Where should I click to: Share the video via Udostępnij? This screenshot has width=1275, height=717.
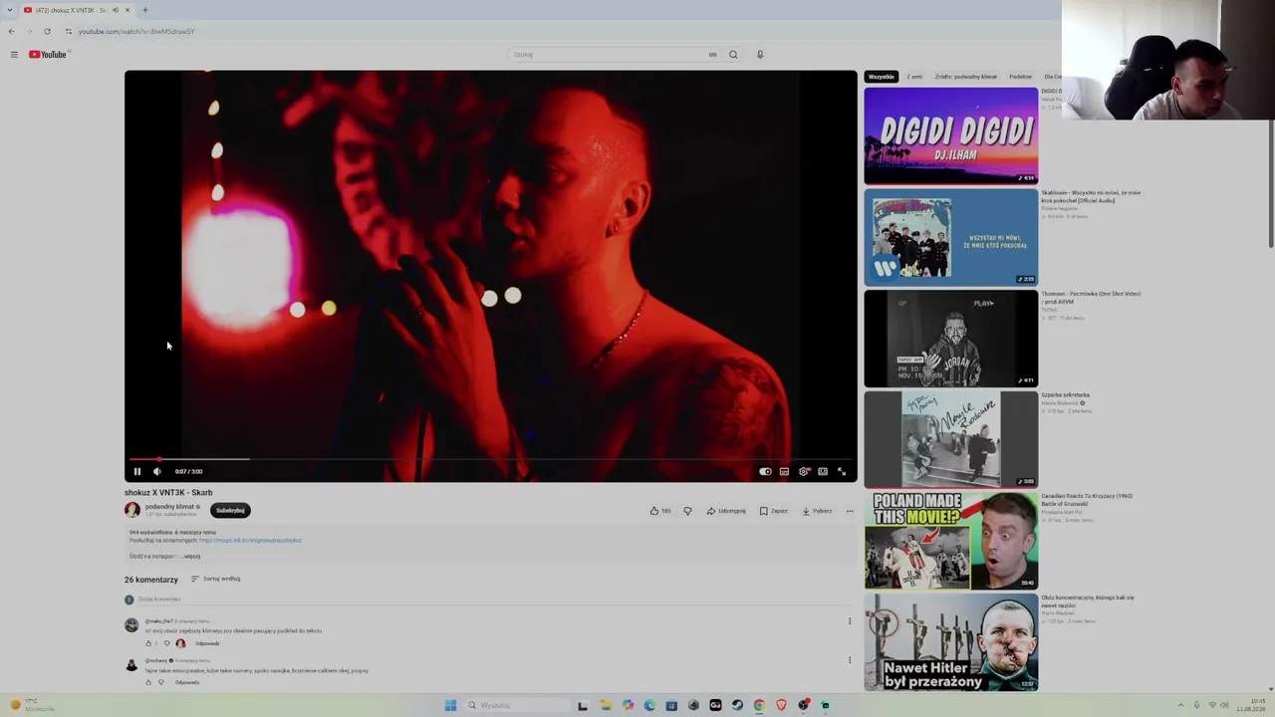click(726, 511)
